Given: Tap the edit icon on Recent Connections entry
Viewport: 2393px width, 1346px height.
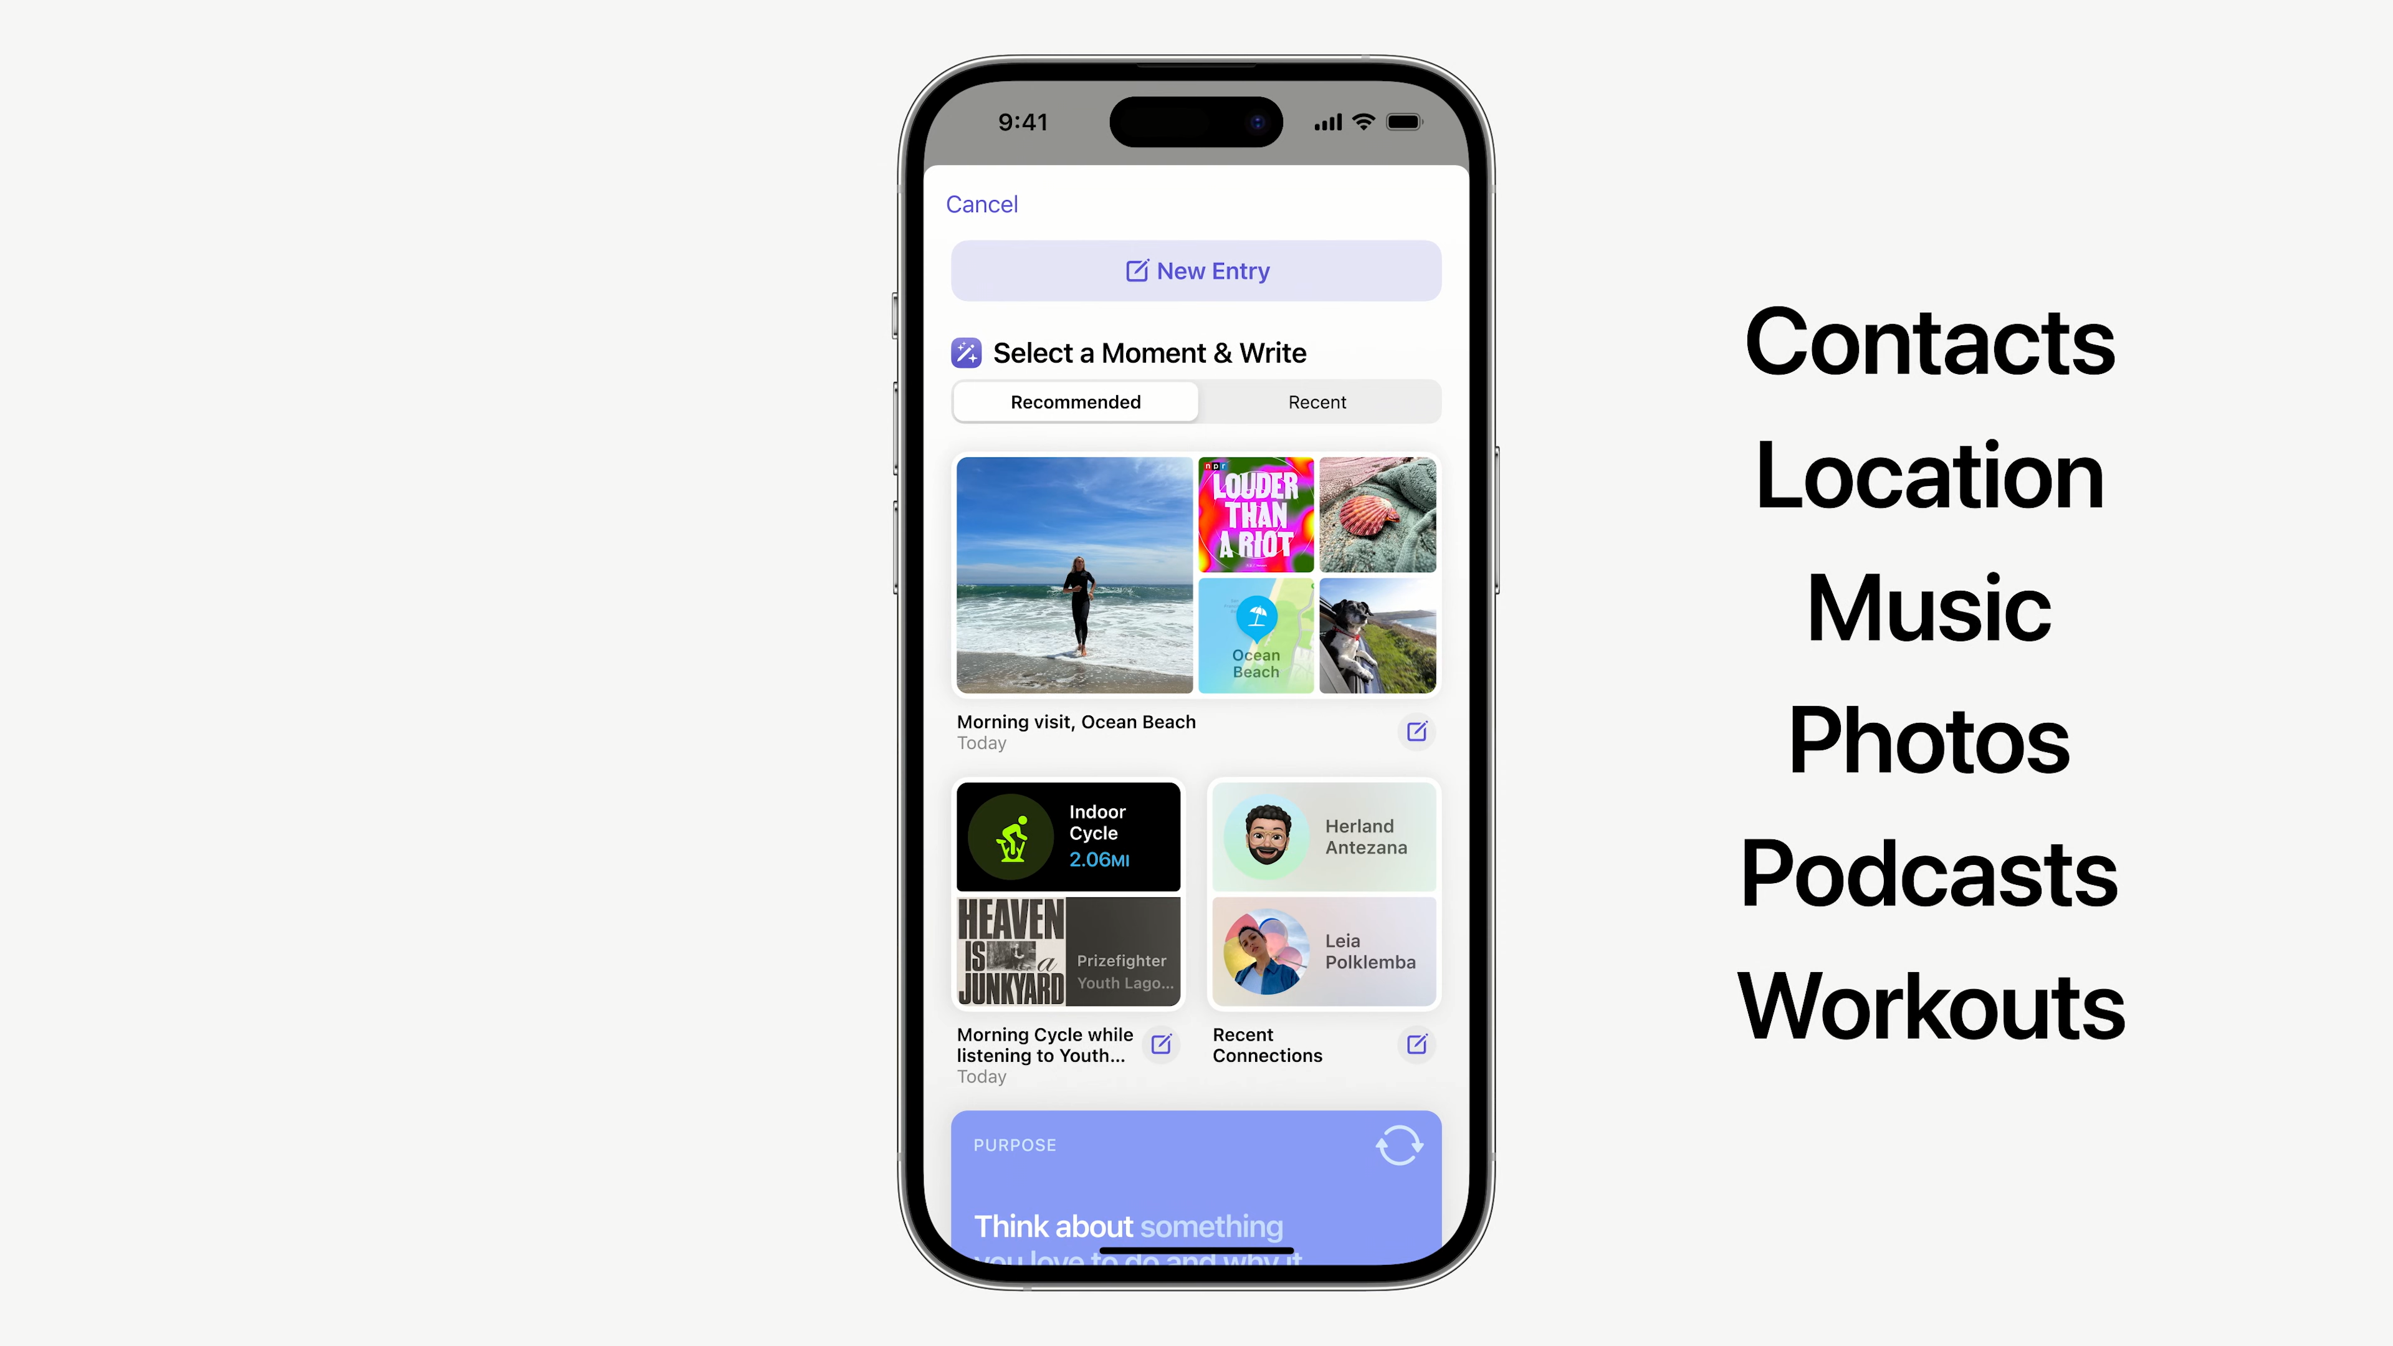Looking at the screenshot, I should tap(1416, 1044).
